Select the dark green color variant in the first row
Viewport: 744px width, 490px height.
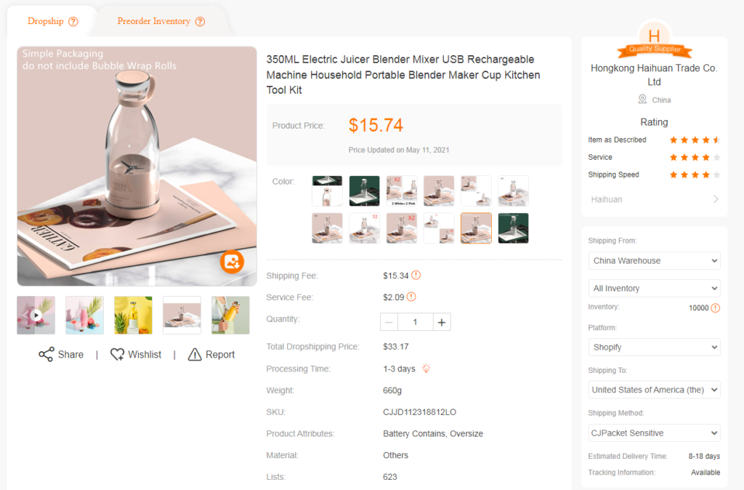pos(365,191)
